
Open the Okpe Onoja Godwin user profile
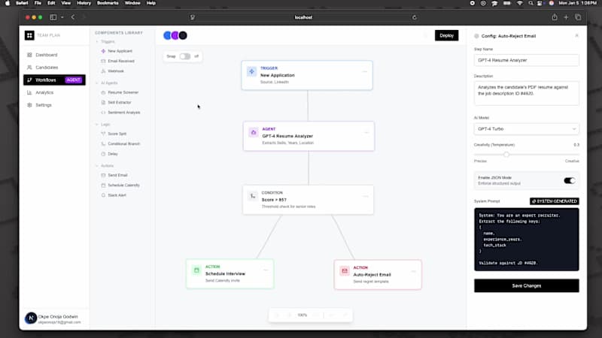pyautogui.click(x=54, y=318)
